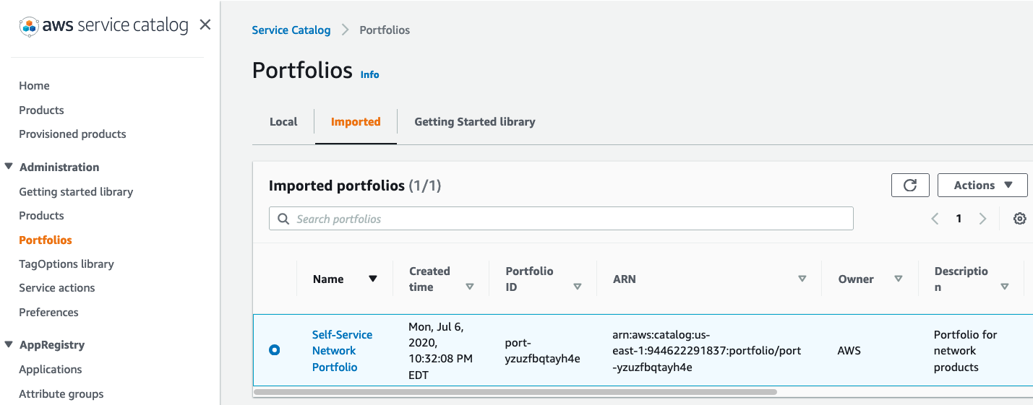Open Info link next to Portfolios
1033x405 pixels.
click(x=369, y=74)
